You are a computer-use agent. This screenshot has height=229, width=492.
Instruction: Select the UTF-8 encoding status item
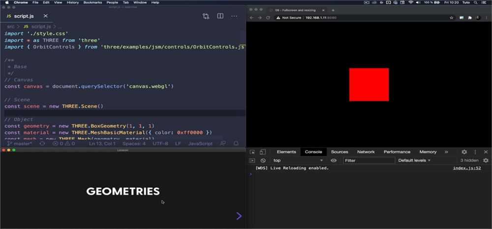[160, 143]
